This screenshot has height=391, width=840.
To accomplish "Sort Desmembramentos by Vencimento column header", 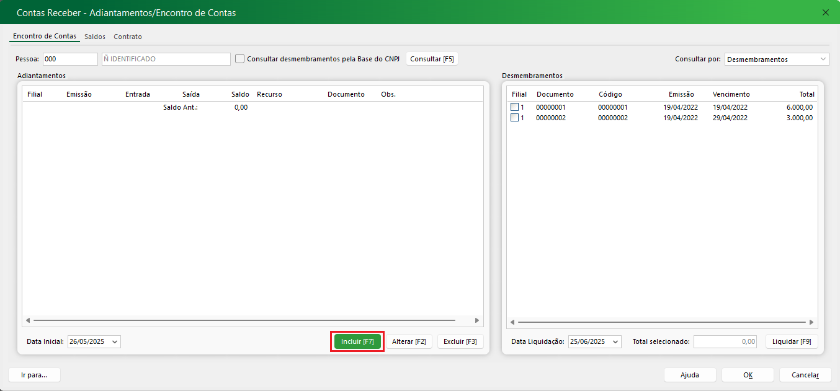I will pos(731,94).
